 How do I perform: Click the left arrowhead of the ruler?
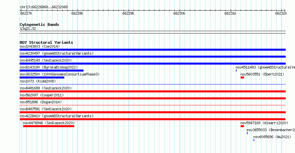tap(21, 11)
